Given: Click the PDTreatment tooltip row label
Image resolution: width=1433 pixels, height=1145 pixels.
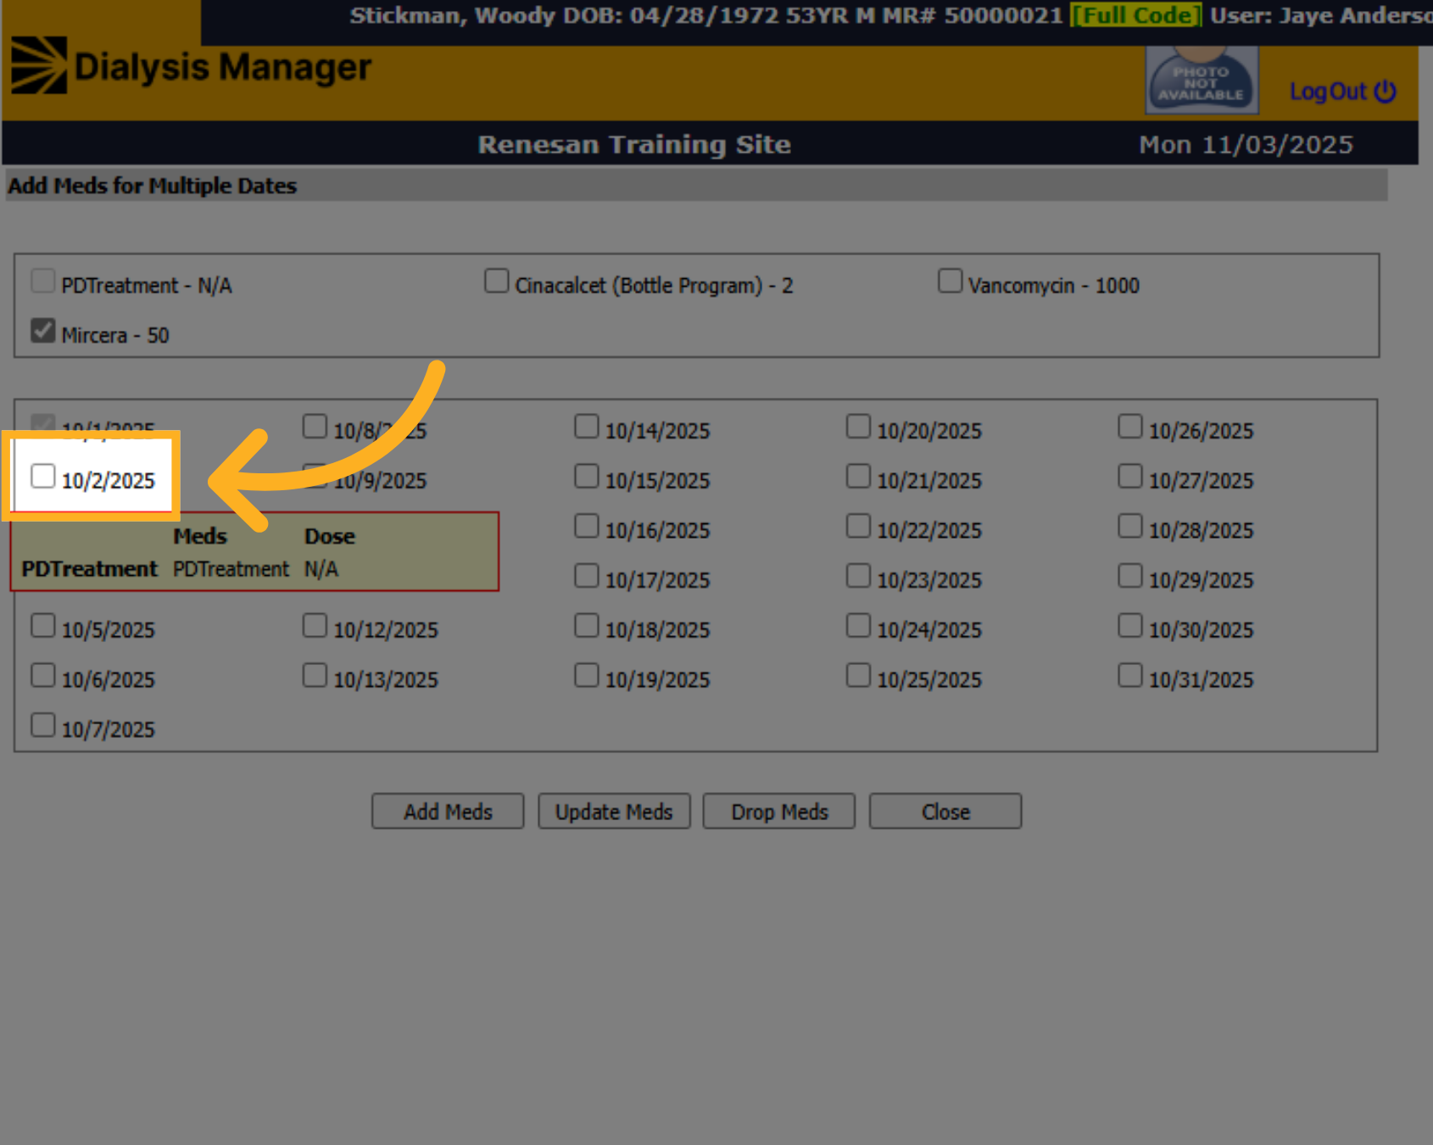Looking at the screenshot, I should (x=90, y=568).
